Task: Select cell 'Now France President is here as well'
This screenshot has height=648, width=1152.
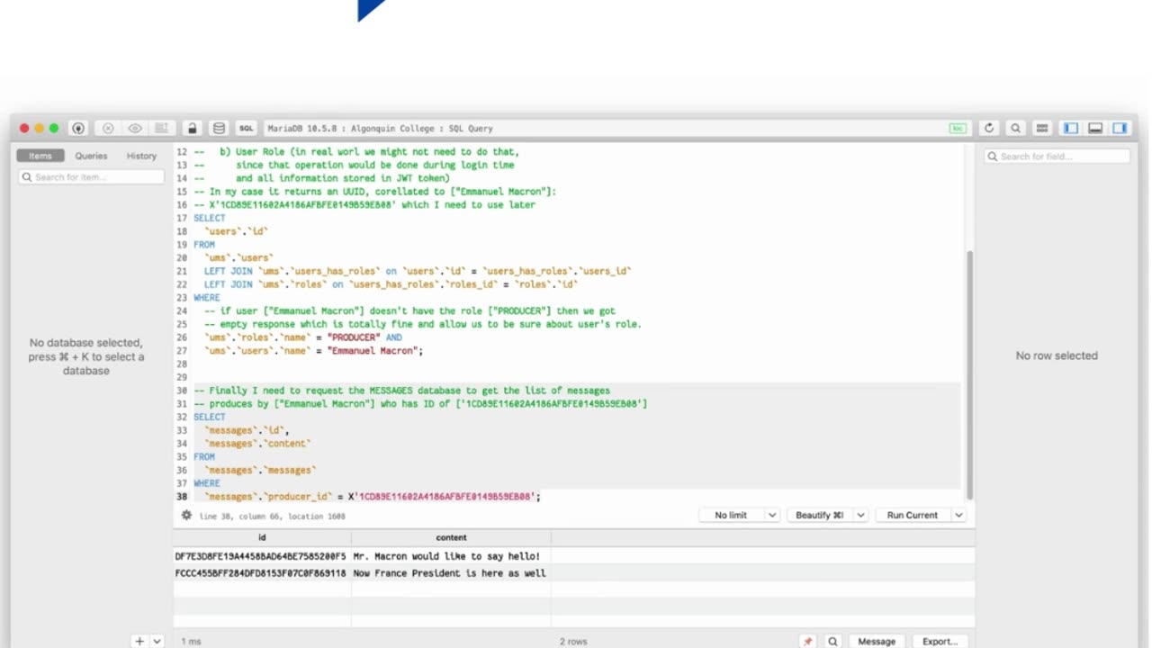Action: point(449,573)
